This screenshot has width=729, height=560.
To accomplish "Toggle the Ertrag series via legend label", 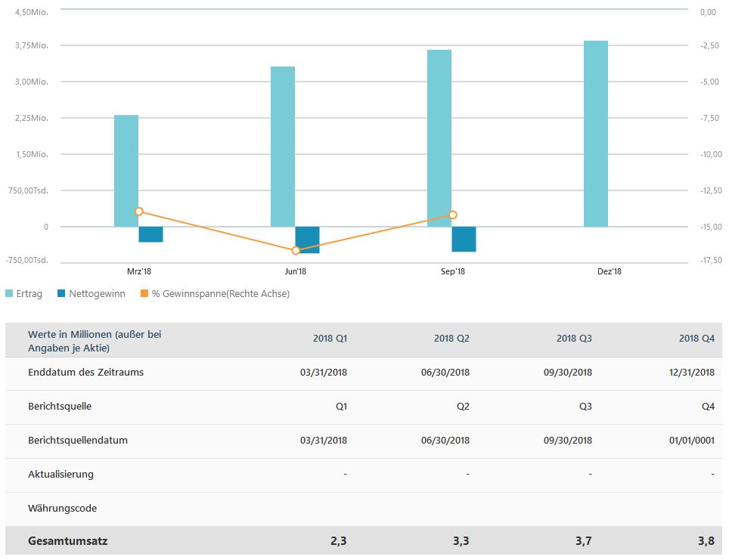I will click(29, 293).
